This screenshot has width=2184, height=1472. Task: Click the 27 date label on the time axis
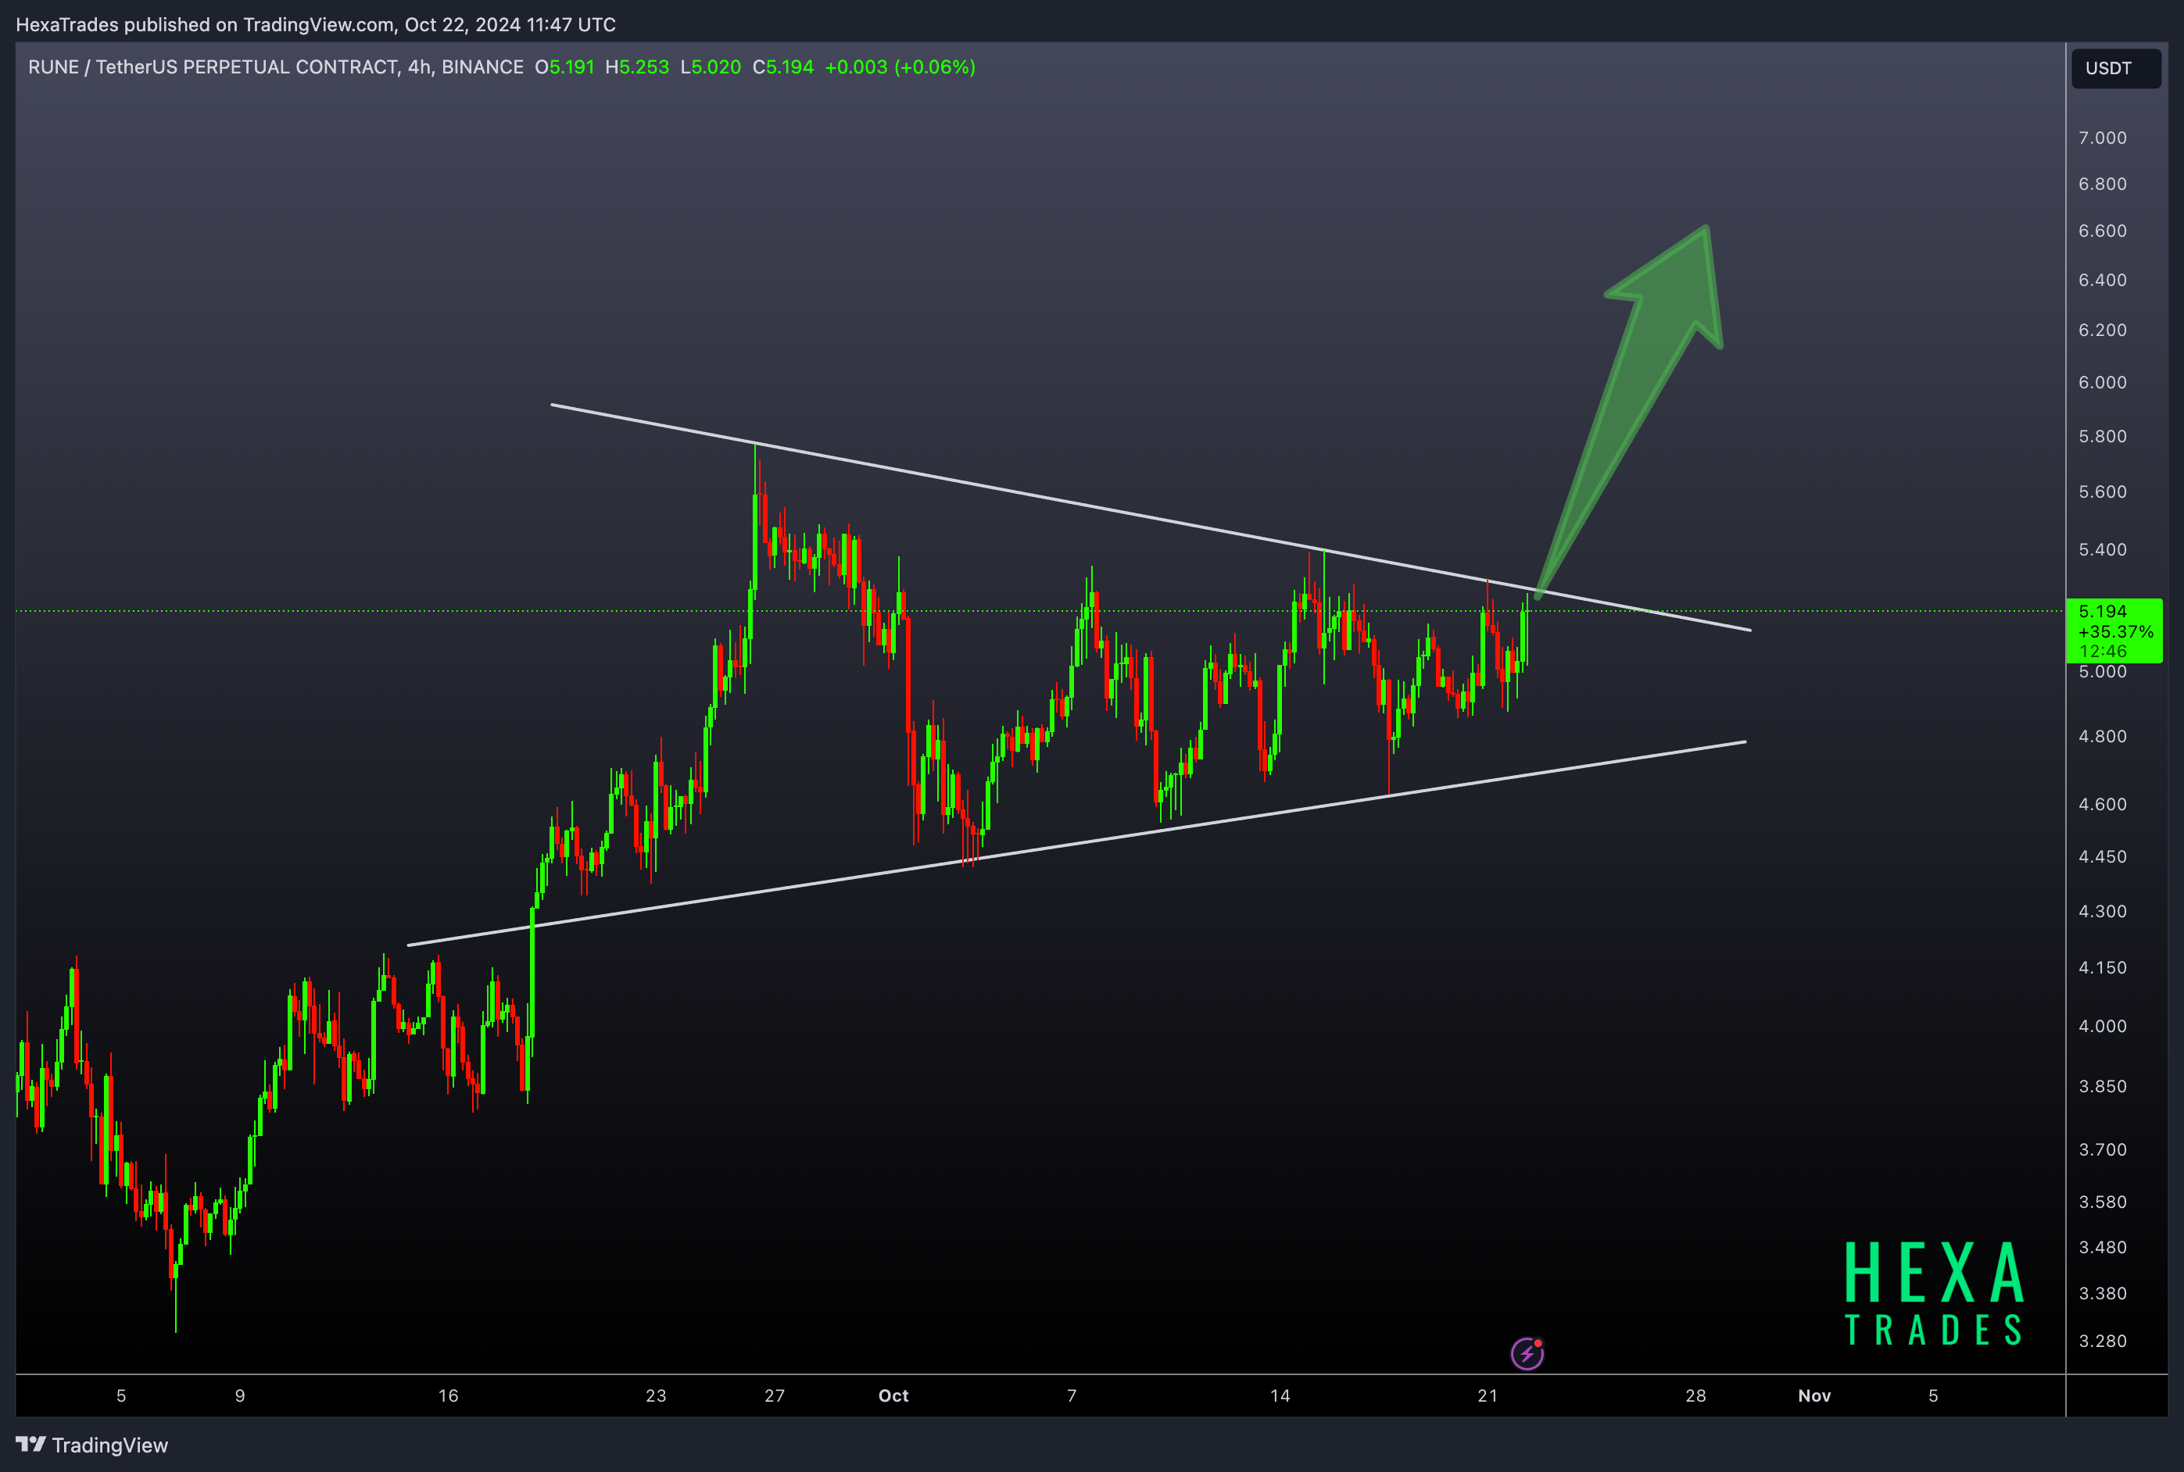775,1396
